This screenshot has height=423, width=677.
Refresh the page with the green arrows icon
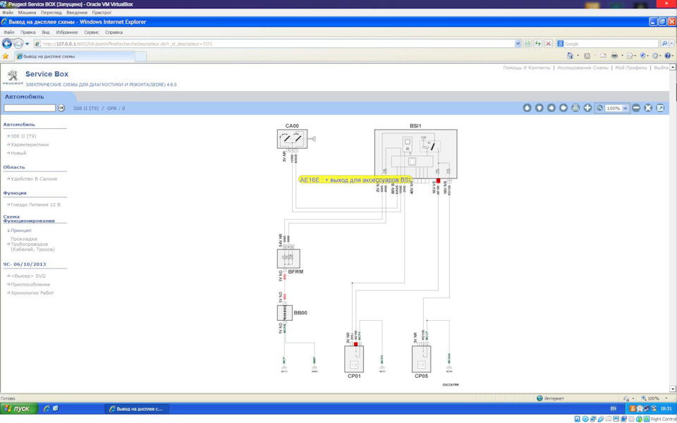(537, 44)
